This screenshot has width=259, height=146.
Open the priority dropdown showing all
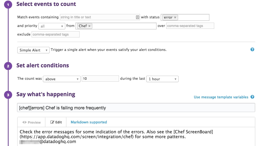(x=52, y=26)
